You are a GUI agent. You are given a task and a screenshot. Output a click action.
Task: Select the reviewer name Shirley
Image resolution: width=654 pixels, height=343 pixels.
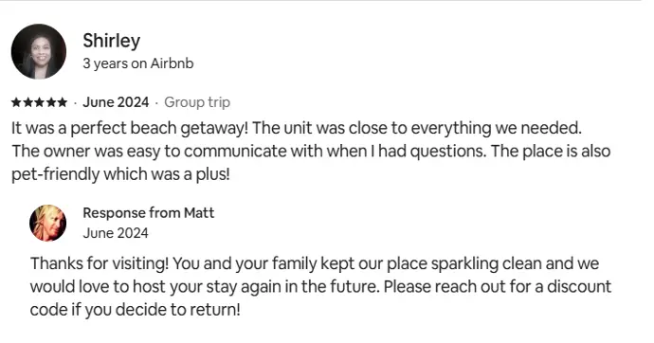click(x=111, y=41)
